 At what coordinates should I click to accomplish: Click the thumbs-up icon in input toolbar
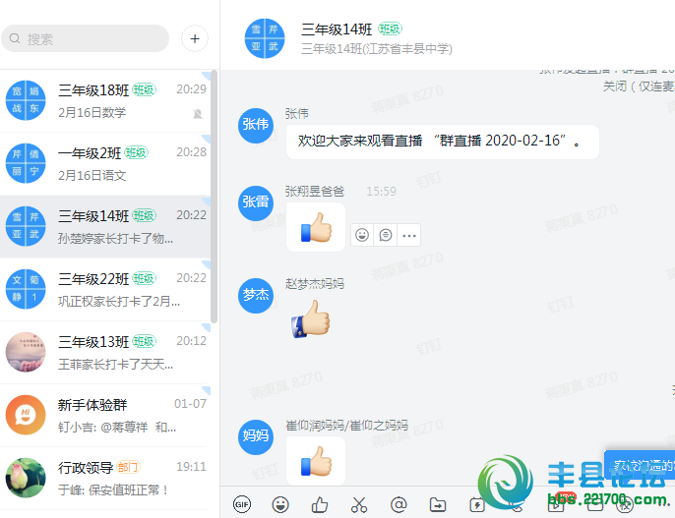point(319,504)
